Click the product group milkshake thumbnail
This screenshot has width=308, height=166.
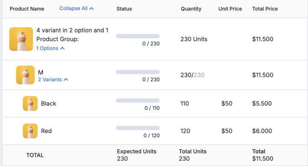click(x=21, y=39)
